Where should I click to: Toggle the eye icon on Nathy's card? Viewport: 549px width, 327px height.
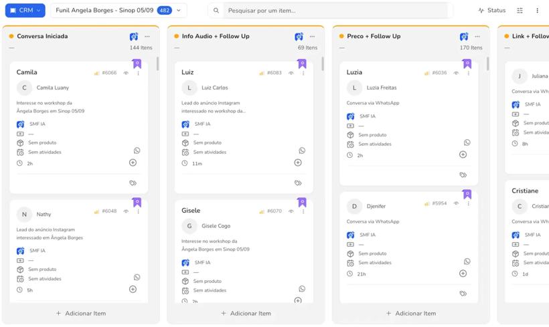click(126, 211)
